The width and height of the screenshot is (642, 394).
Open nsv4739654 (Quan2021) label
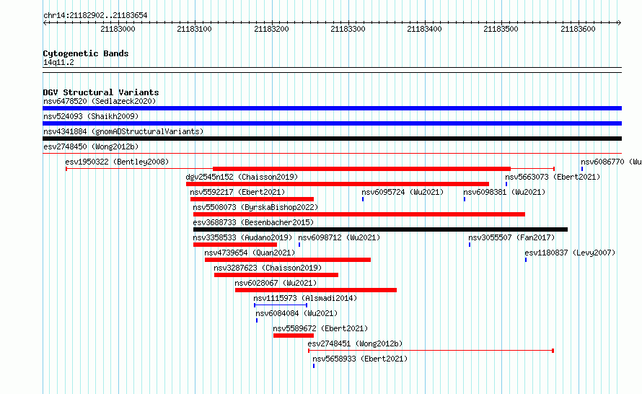(x=250, y=253)
